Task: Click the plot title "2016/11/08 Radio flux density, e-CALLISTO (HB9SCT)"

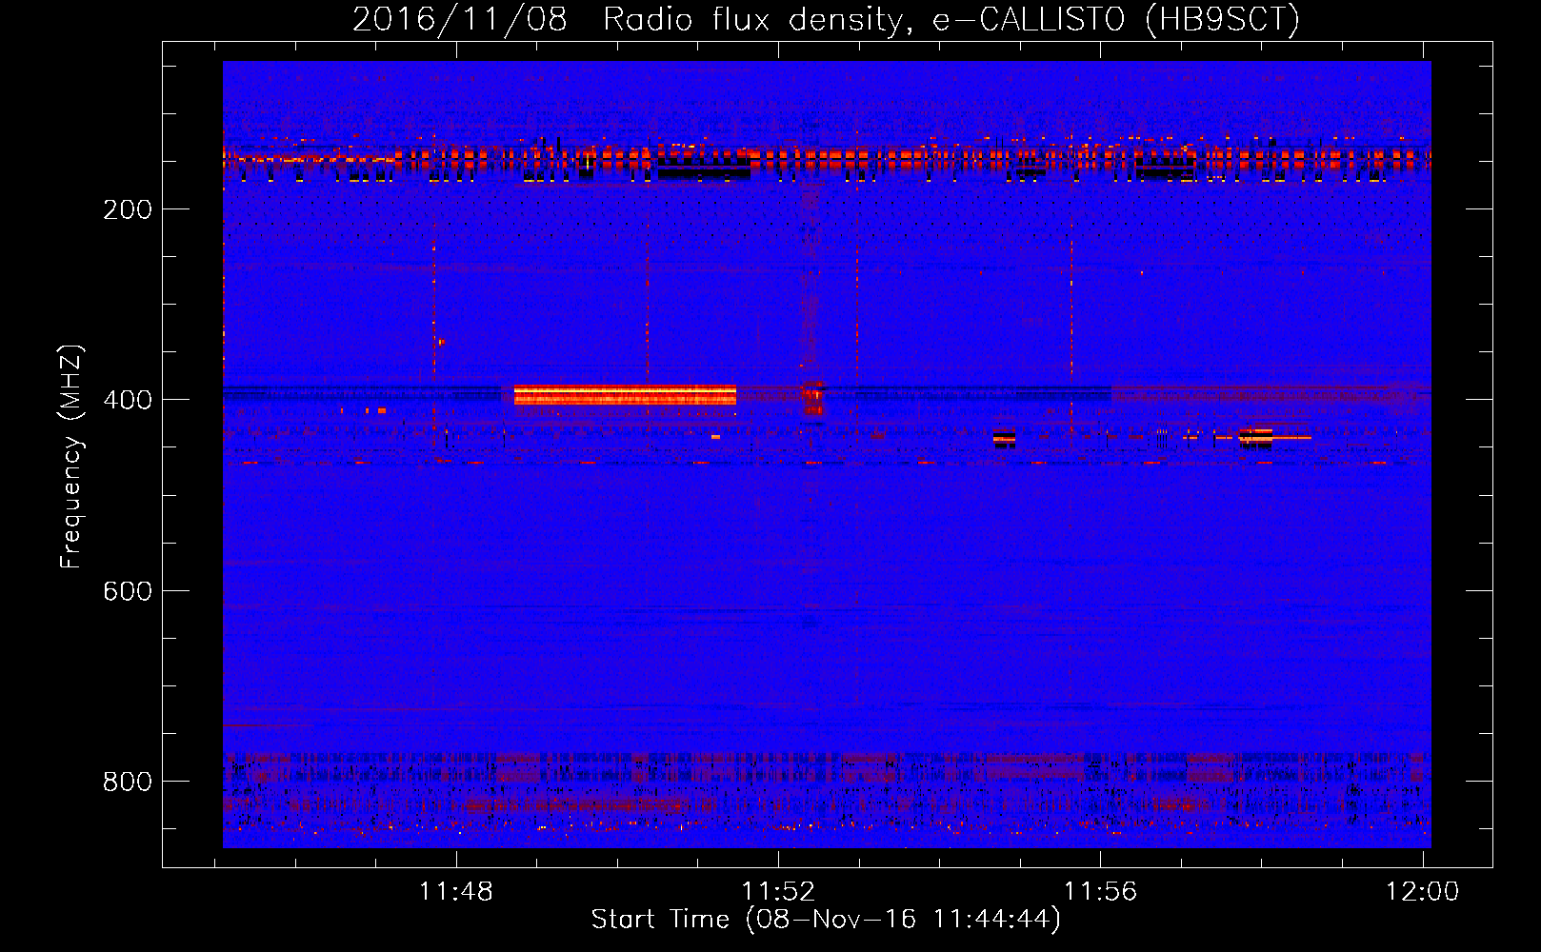Action: pyautogui.click(x=826, y=19)
